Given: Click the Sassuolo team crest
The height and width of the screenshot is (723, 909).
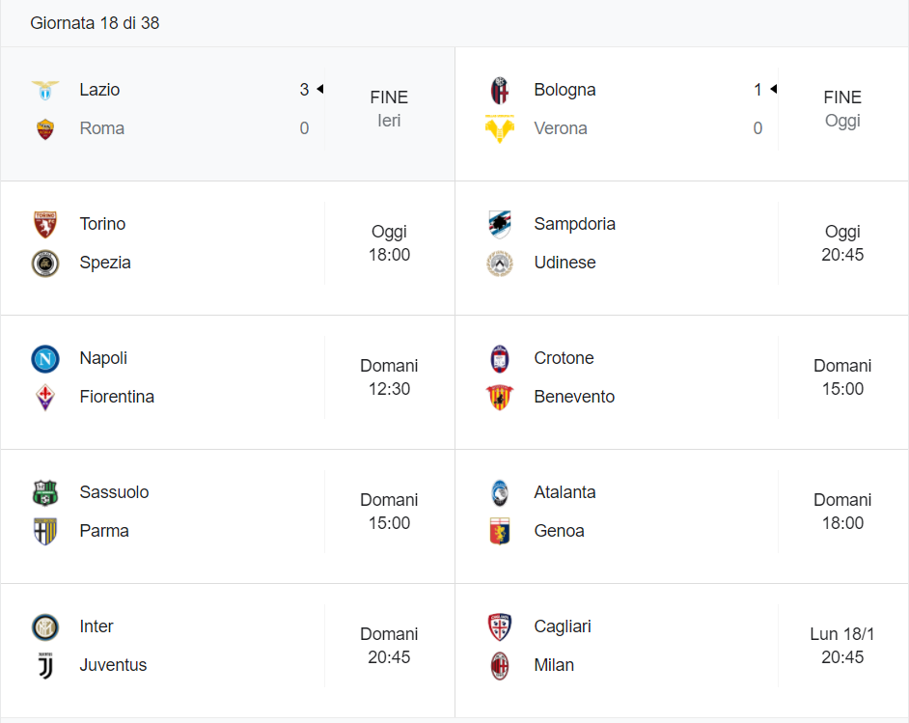Looking at the screenshot, I should 45,493.
